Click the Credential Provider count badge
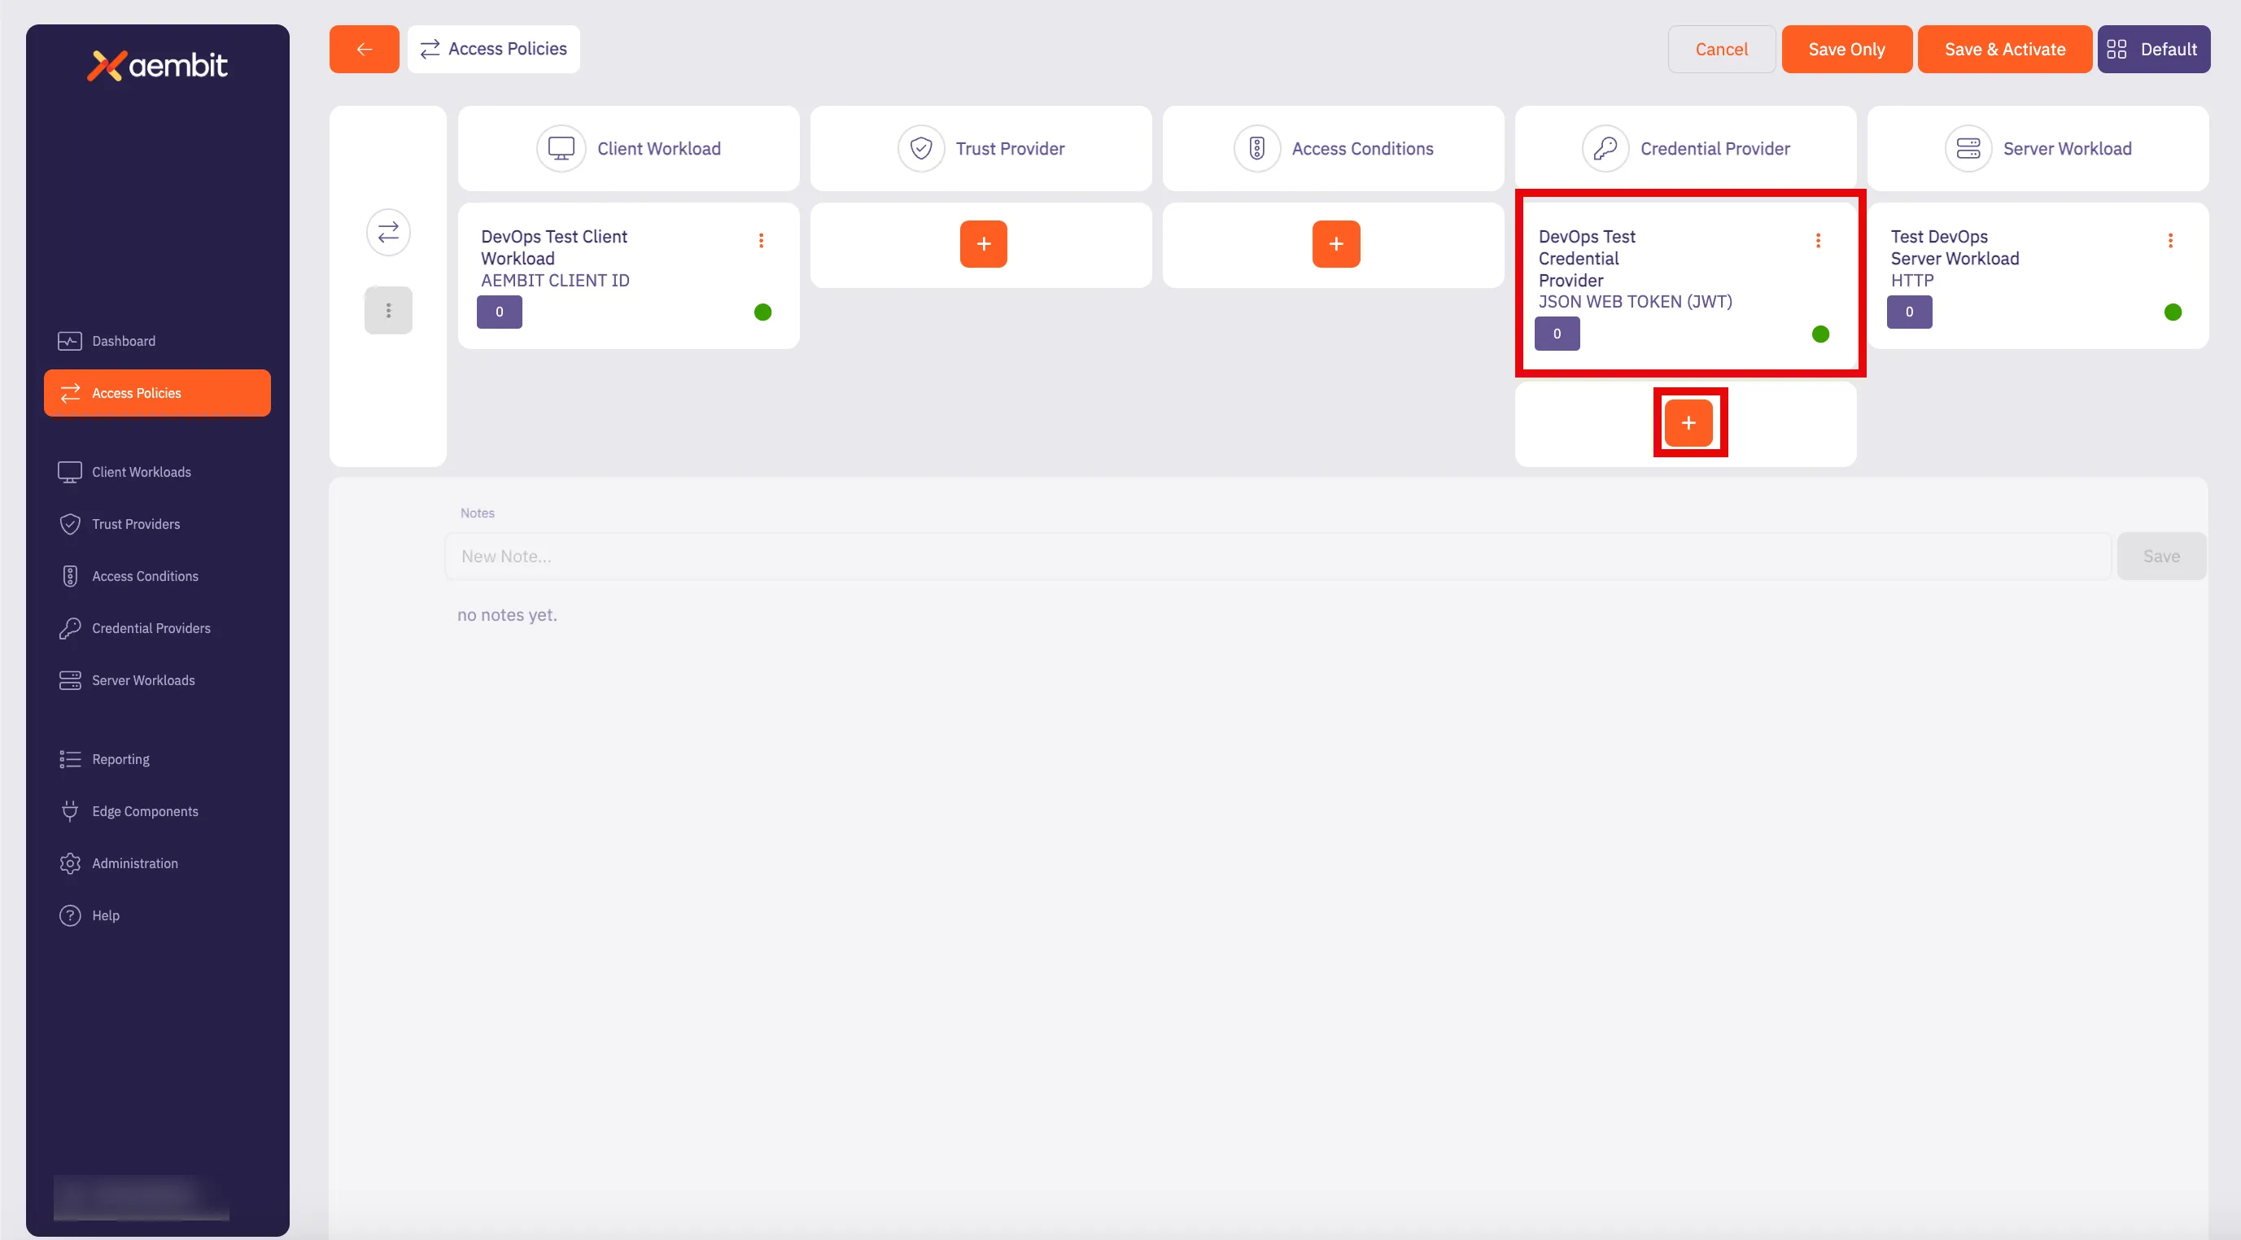The image size is (2241, 1240). pyautogui.click(x=1557, y=334)
